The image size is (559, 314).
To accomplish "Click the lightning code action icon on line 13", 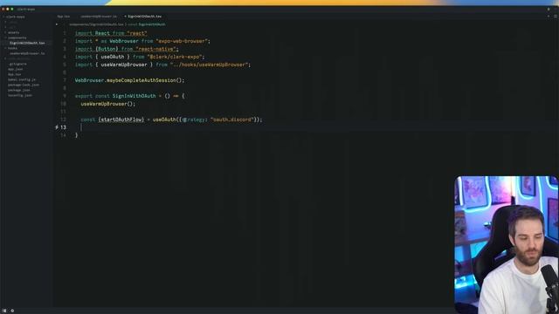I will (x=57, y=127).
